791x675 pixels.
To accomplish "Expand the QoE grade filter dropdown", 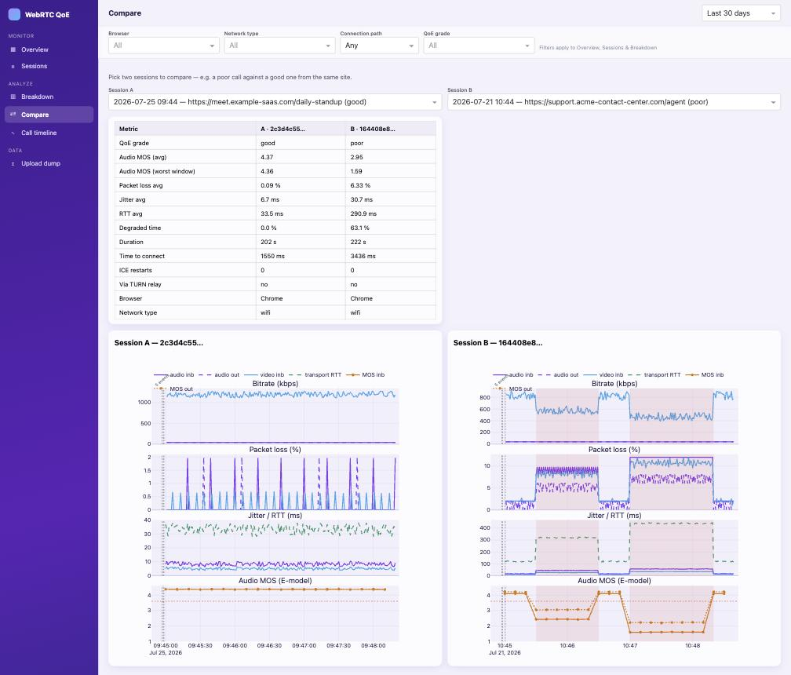I will (479, 46).
